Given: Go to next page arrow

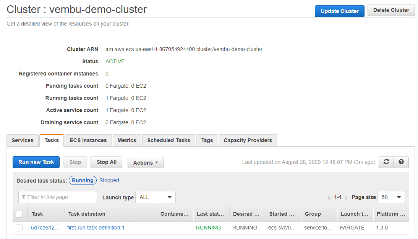Looking at the screenshot, I should pos(346,197).
